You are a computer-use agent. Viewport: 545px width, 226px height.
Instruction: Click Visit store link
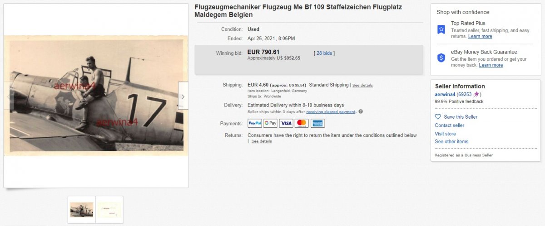click(x=445, y=134)
